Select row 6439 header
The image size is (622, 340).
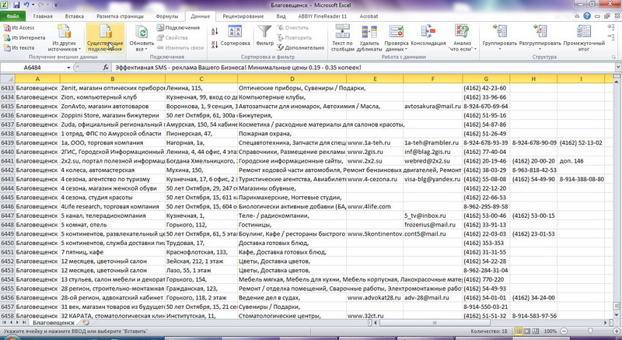pyautogui.click(x=8, y=143)
